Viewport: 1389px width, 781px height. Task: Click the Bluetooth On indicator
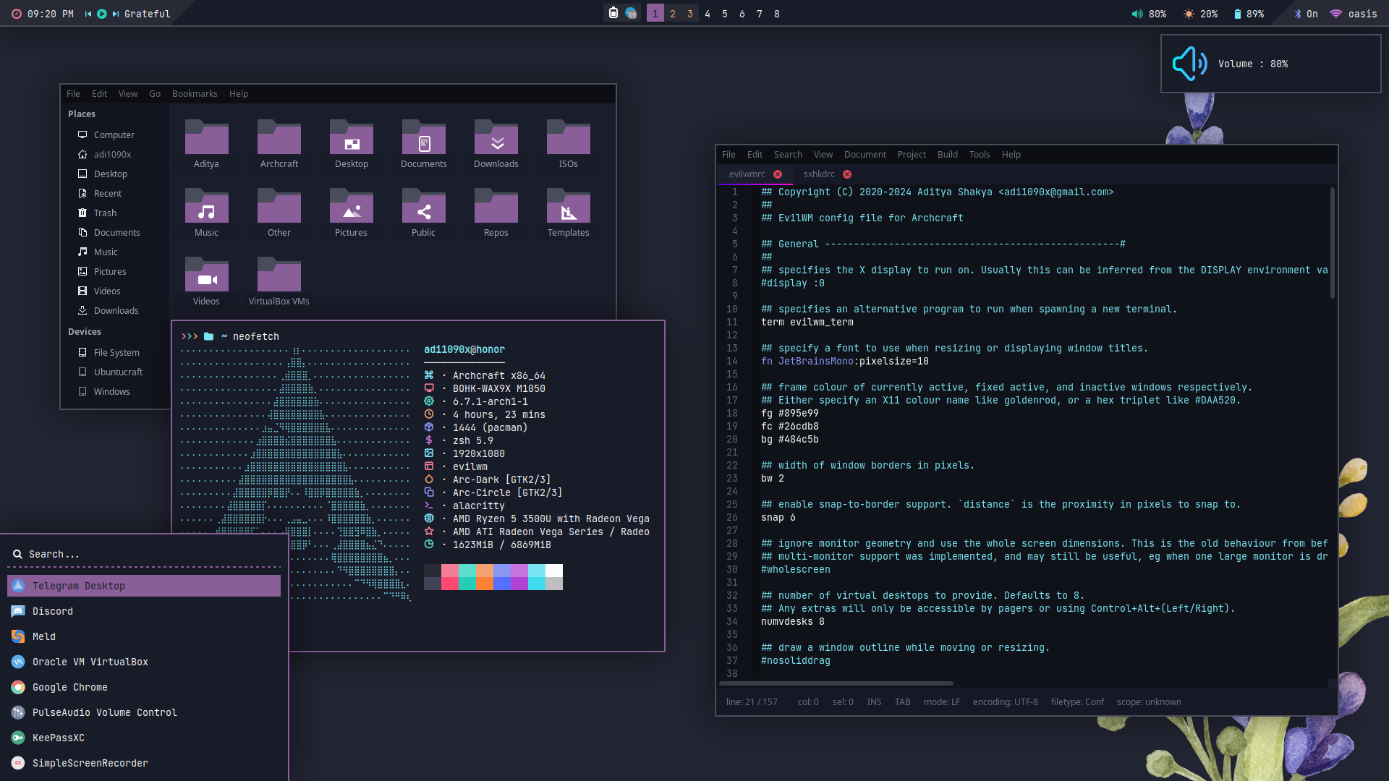click(1306, 14)
